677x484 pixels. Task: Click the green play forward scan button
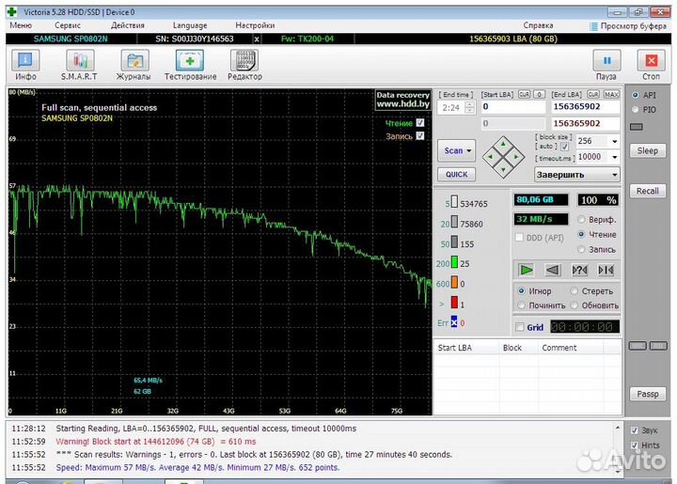tap(527, 270)
